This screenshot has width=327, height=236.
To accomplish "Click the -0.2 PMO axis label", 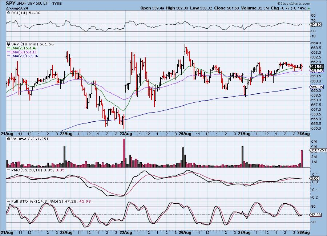I will coord(315,198).
